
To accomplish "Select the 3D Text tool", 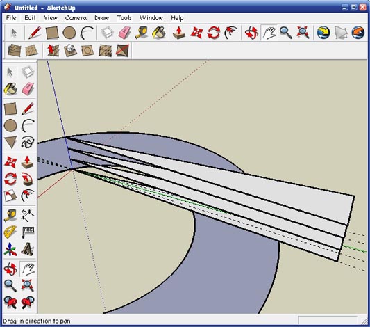I will click(x=28, y=250).
